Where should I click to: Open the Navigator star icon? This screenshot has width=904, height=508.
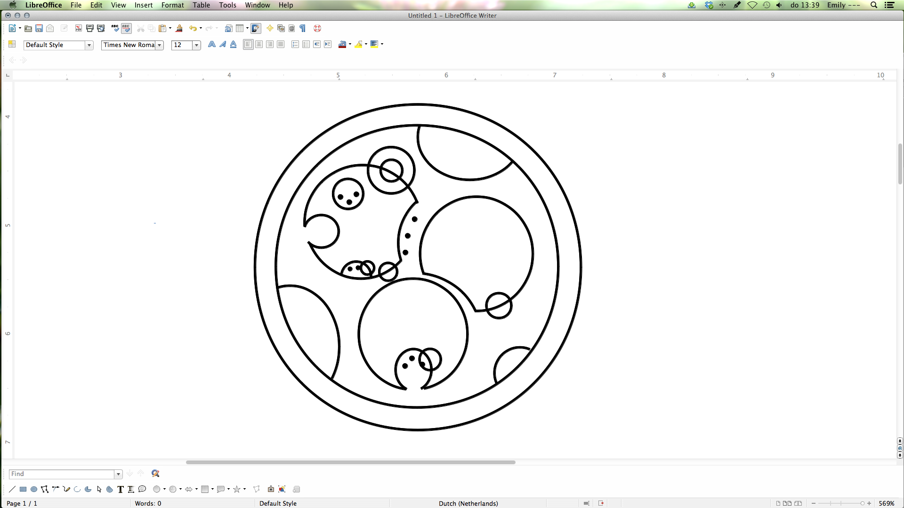pyautogui.click(x=270, y=29)
